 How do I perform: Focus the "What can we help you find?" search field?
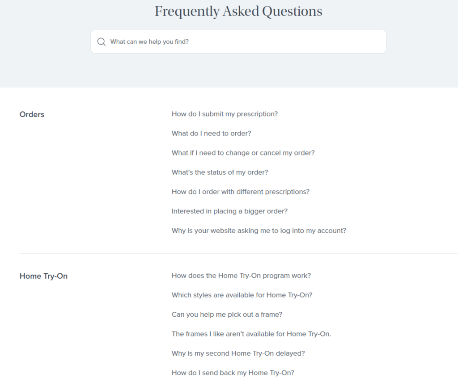(x=238, y=42)
